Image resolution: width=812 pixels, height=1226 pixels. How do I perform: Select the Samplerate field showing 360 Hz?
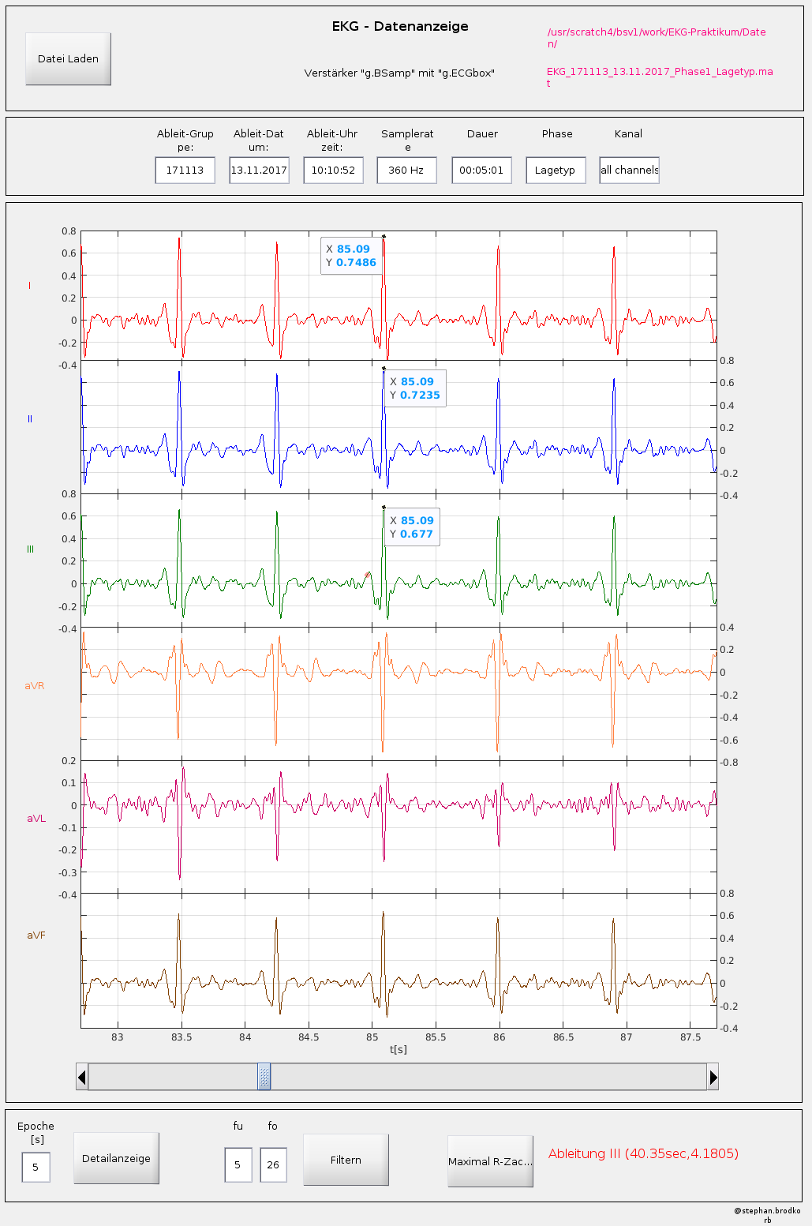406,170
